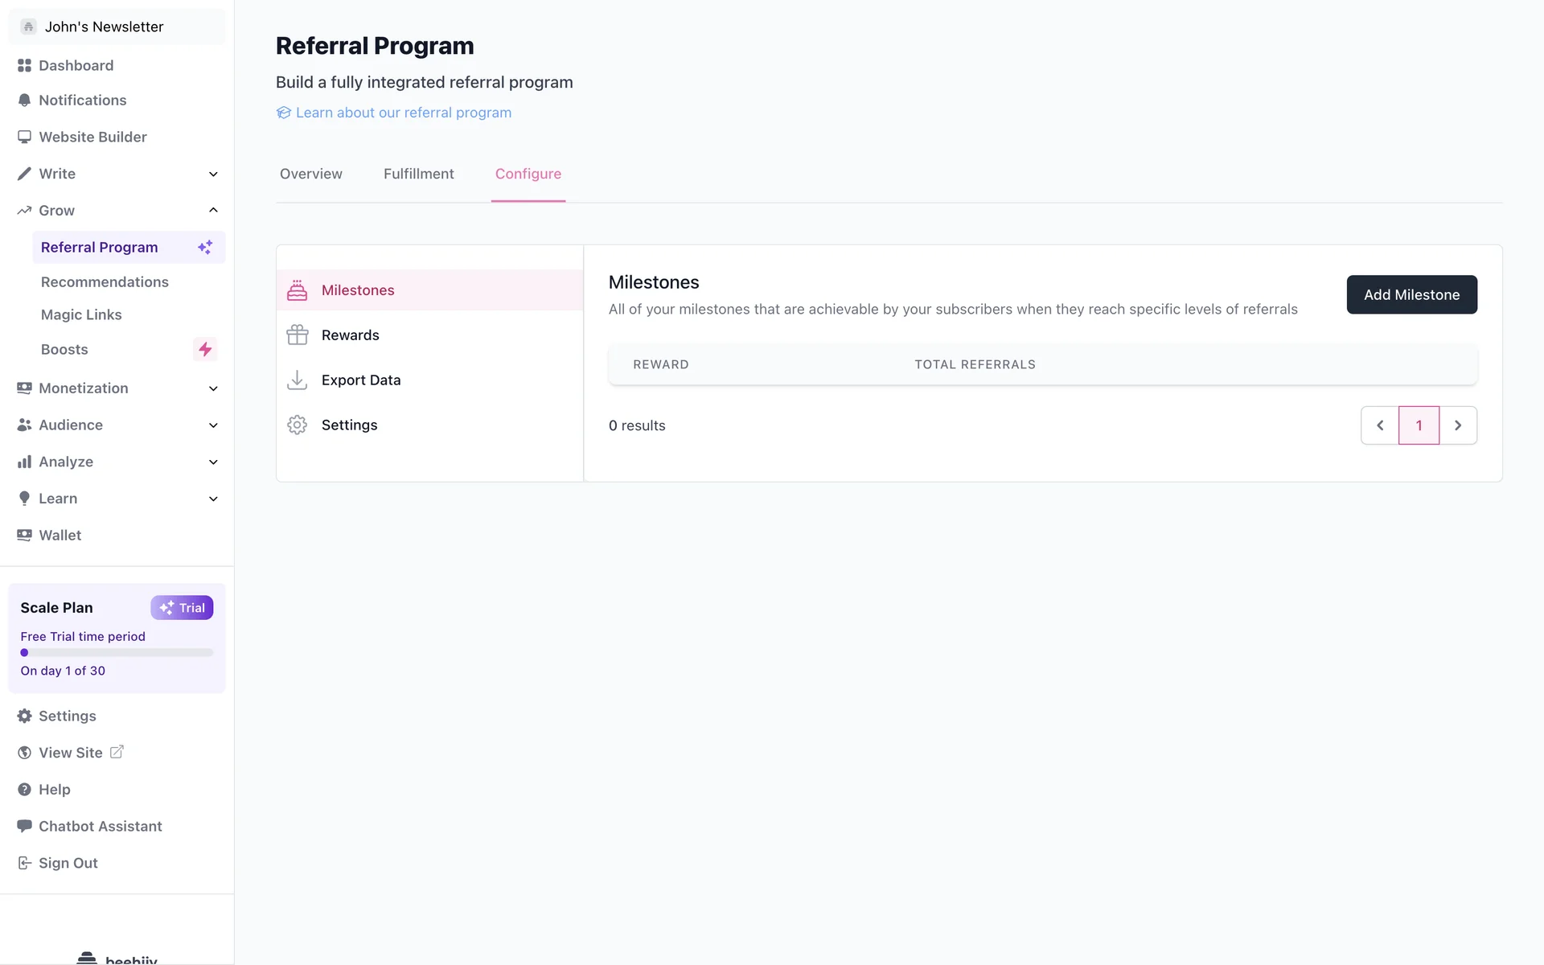The height and width of the screenshot is (965, 1544).
Task: Click the Export Data download icon
Action: (x=297, y=380)
